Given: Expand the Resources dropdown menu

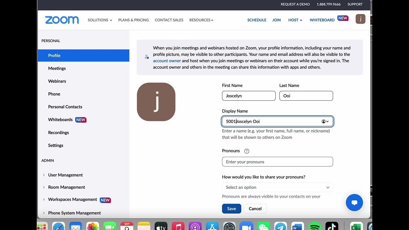Looking at the screenshot, I should pyautogui.click(x=201, y=20).
